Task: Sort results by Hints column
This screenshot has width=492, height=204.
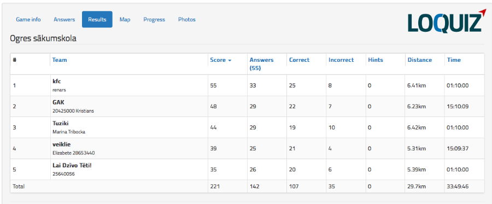Action: click(376, 60)
